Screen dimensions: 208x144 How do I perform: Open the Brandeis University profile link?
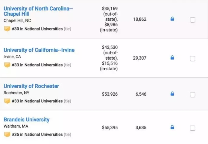(x=26, y=120)
